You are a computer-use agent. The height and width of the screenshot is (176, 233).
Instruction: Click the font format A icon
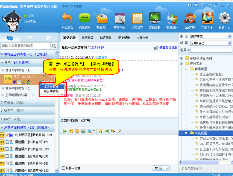pos(65,131)
